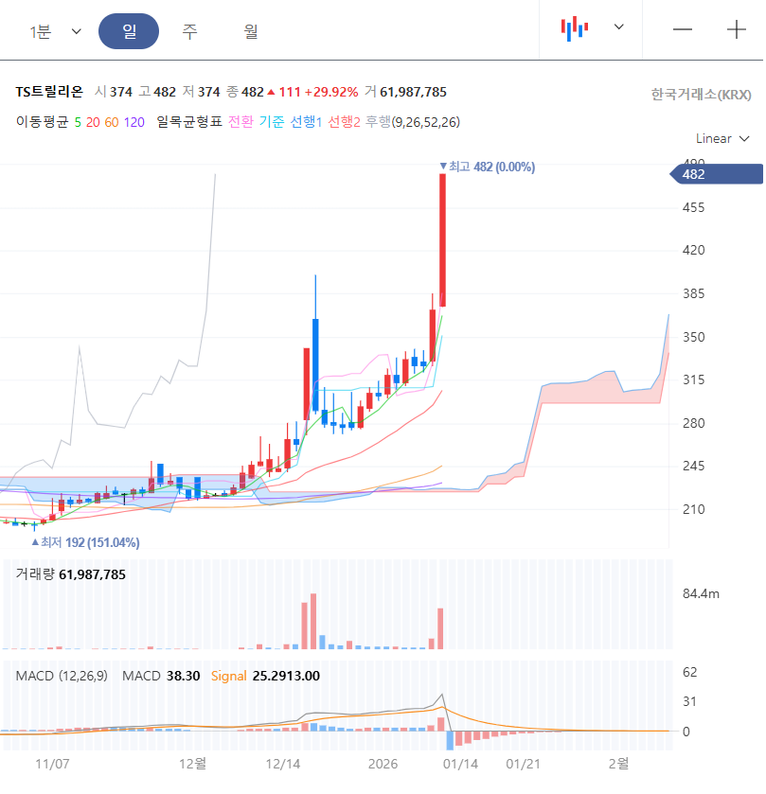Zoom out the chart with minus icon

pos(683,29)
